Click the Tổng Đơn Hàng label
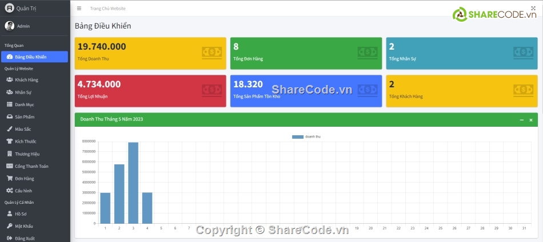The height and width of the screenshot is (242, 543). [248, 59]
